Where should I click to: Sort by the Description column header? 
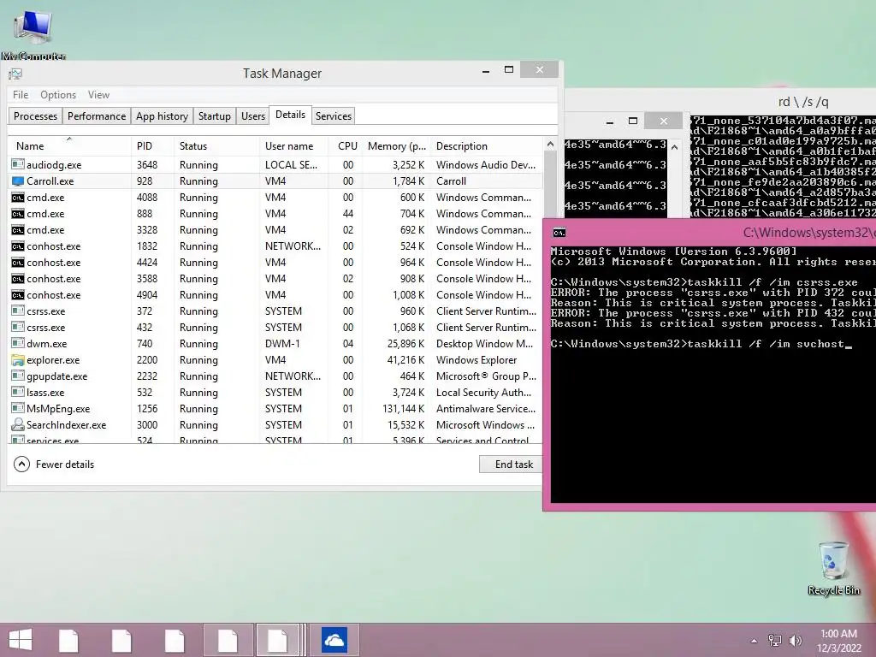(x=486, y=145)
